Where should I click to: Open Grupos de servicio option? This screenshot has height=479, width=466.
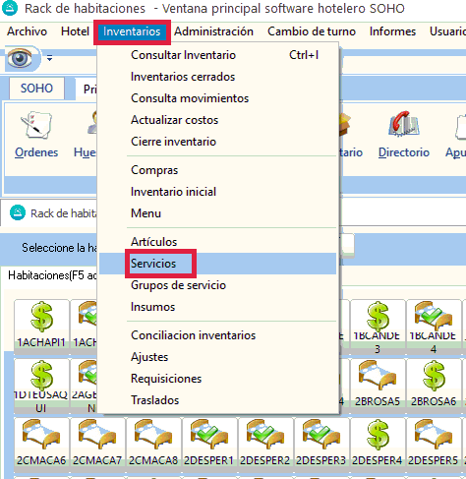pyautogui.click(x=217, y=285)
